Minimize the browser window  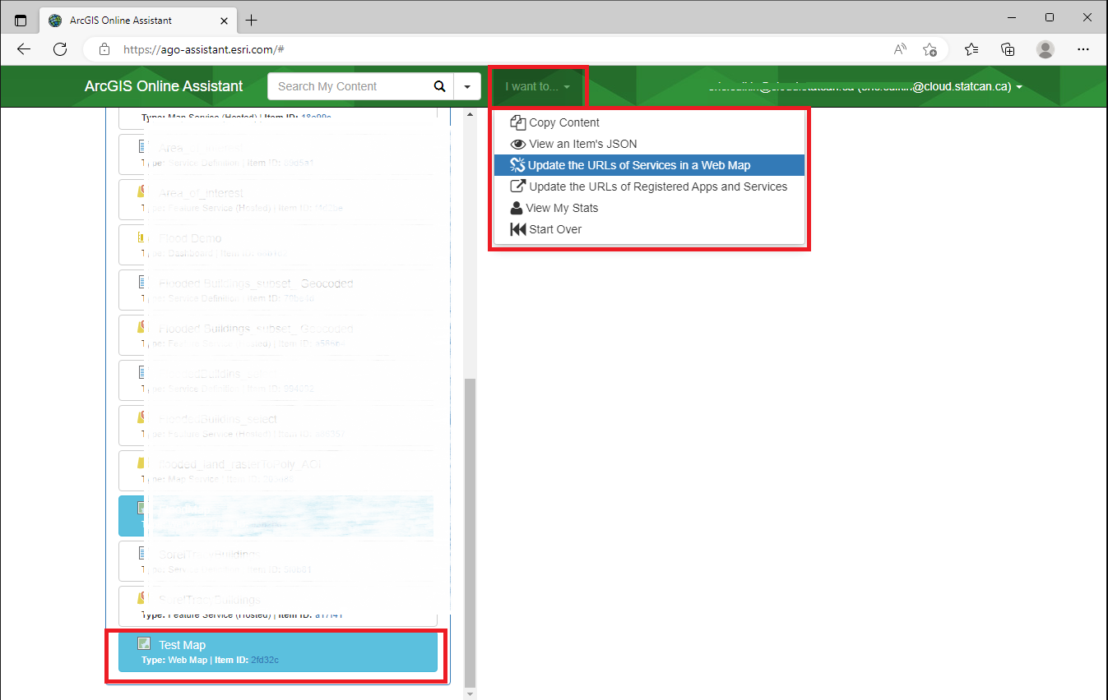click(1012, 17)
